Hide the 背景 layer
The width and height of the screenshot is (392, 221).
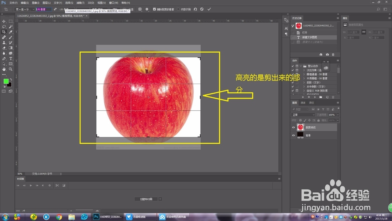pos(294,135)
